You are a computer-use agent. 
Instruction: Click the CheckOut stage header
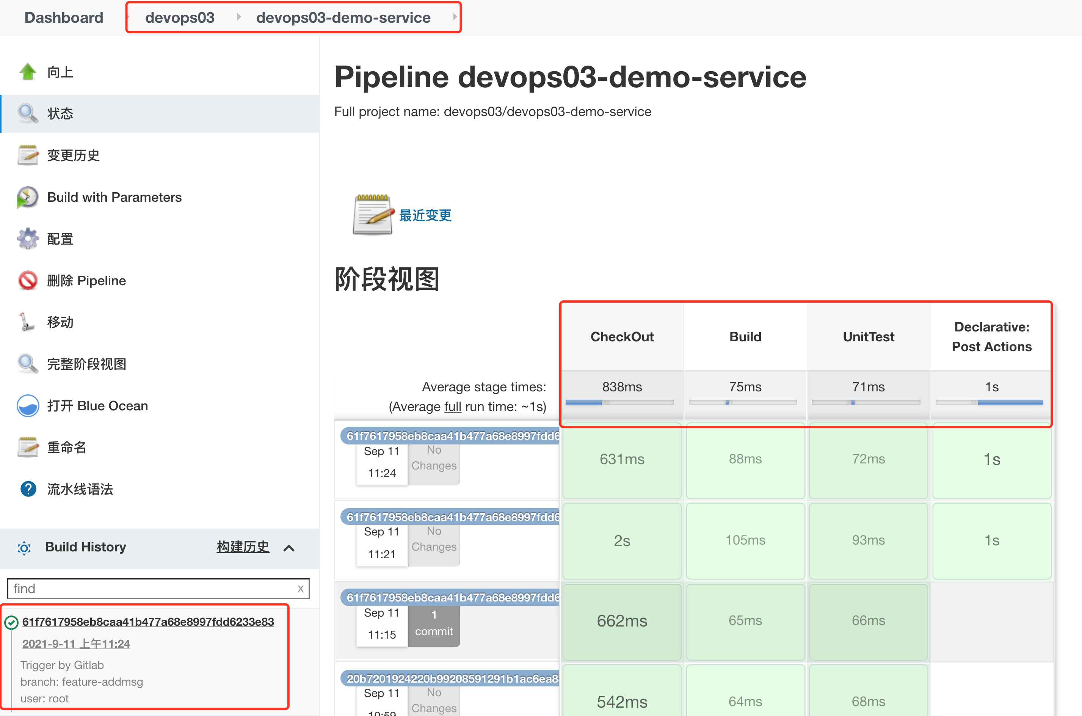click(622, 336)
